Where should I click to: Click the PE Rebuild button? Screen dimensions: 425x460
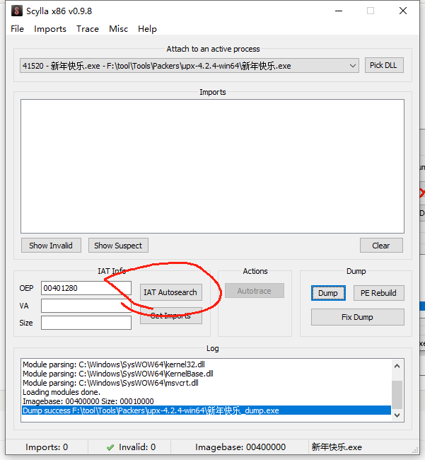tap(379, 293)
